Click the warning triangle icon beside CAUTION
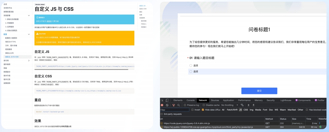The image size is (329, 132). (x=37, y=34)
